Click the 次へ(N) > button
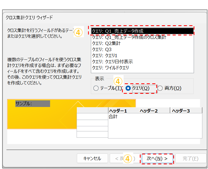This screenshot has height=169, width=208. click(157, 158)
